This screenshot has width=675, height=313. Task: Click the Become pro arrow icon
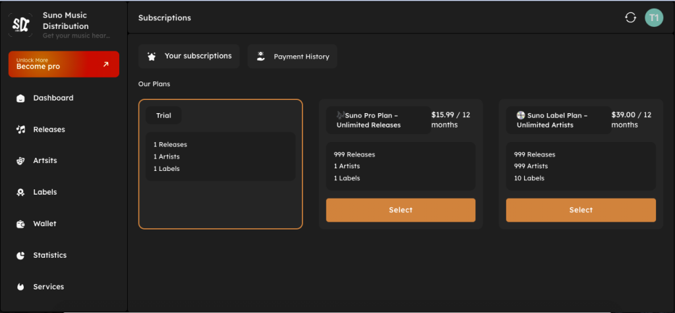106,64
